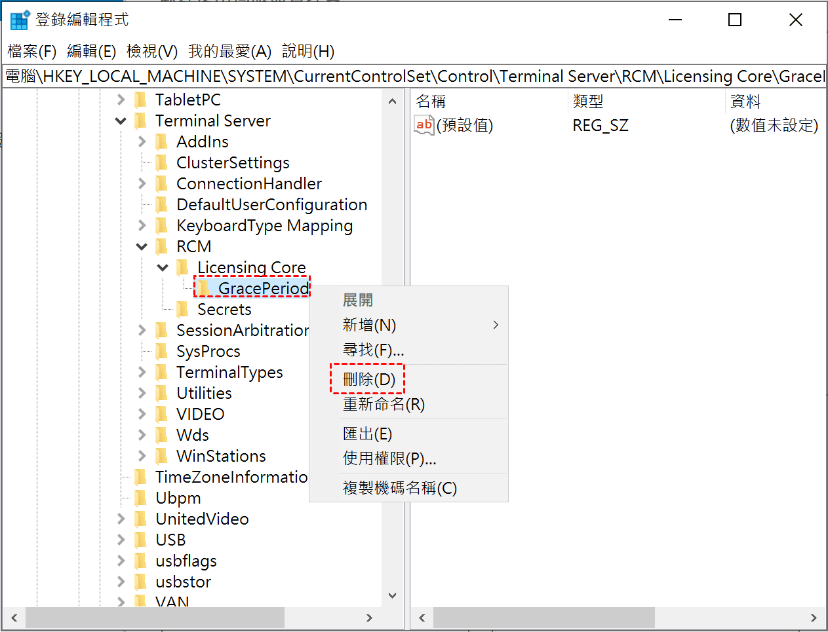Screen dimensions: 828x632
Task: Click the TabletPC folder icon
Action: pos(140,100)
